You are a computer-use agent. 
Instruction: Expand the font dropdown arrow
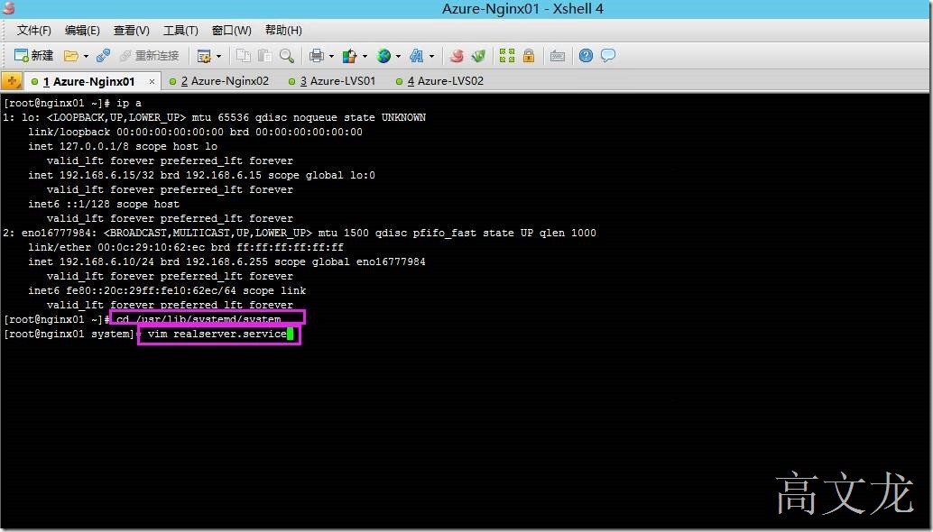[431, 57]
